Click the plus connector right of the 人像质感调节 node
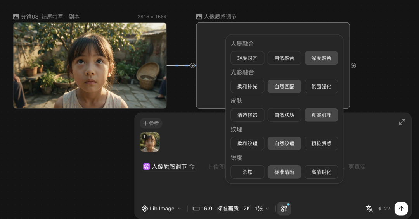The image size is (419, 219). 353,65
